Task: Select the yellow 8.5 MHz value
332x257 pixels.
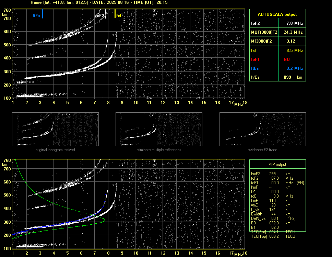Action: (x=295, y=50)
